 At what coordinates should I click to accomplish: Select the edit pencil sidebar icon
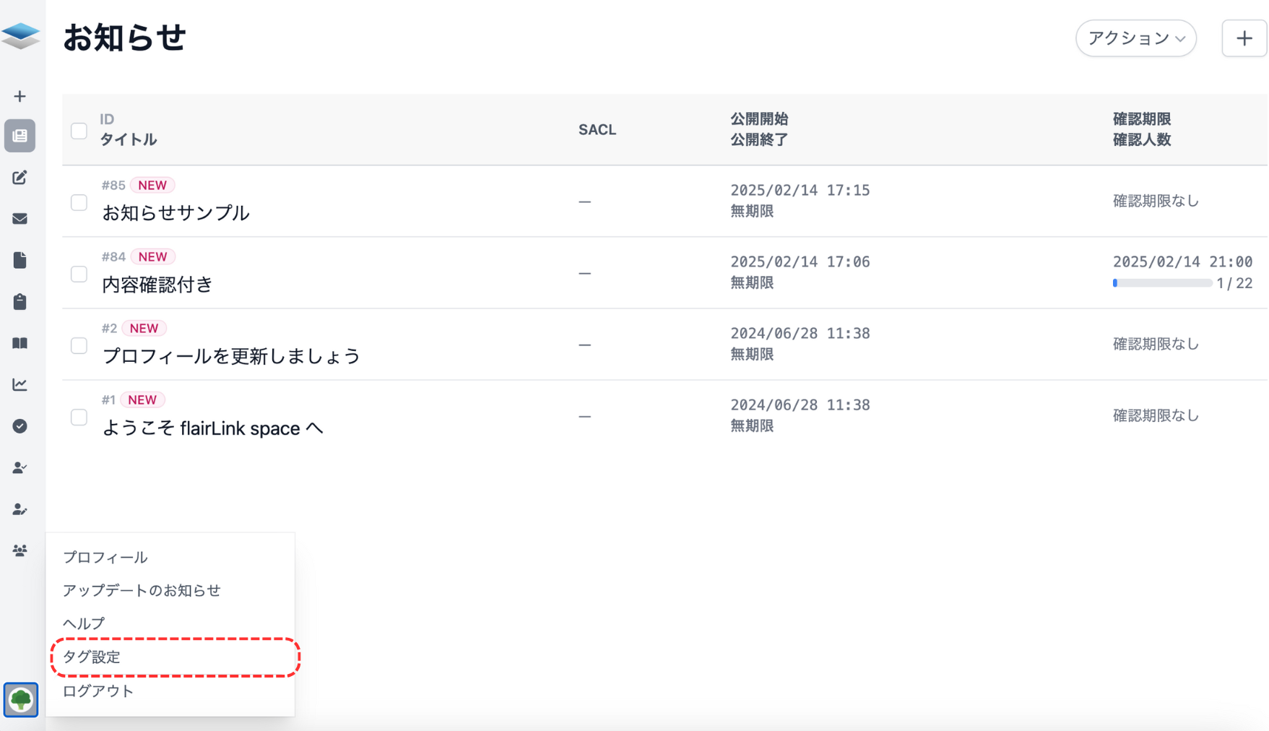click(20, 178)
